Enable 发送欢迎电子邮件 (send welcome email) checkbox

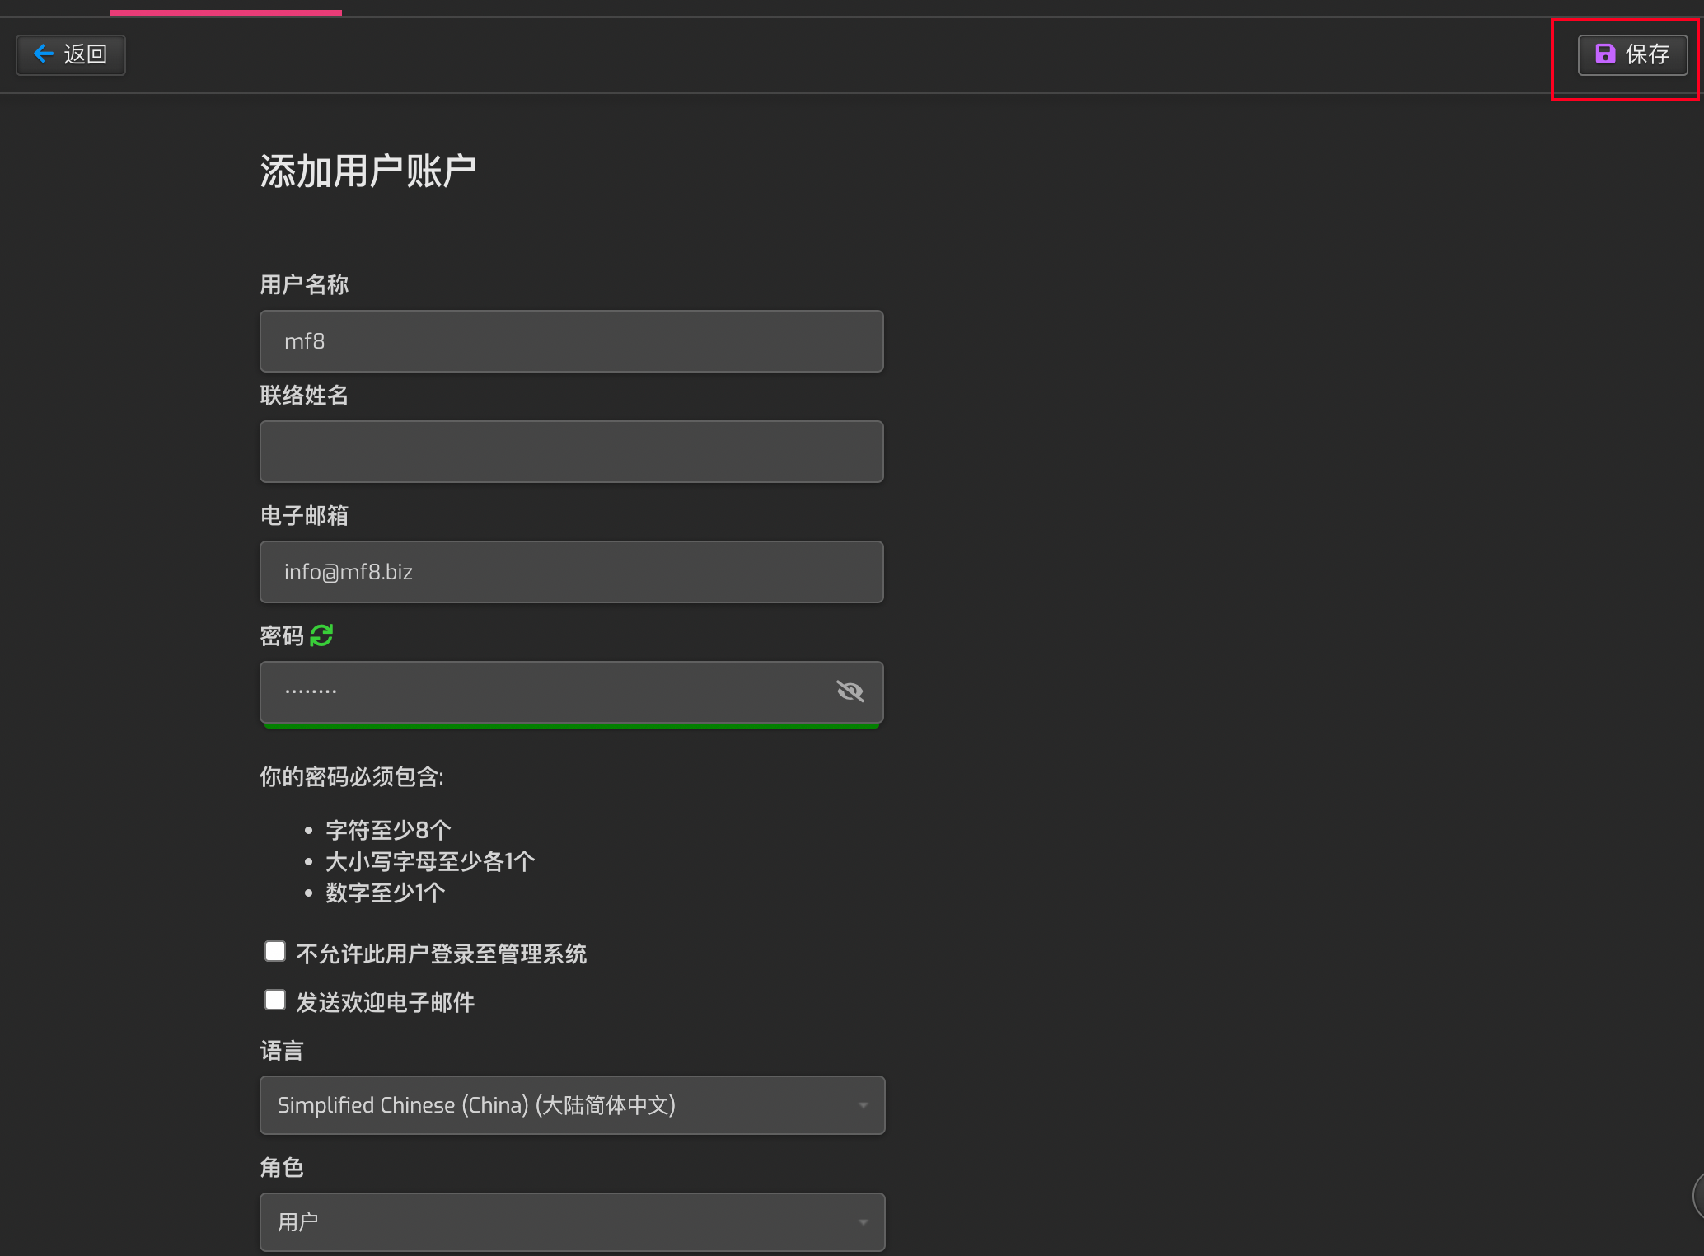275,1001
